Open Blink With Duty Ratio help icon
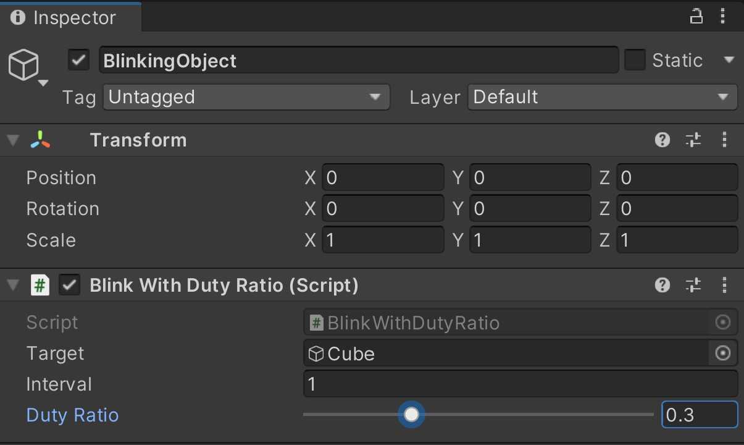This screenshot has height=445, width=744. 662,285
